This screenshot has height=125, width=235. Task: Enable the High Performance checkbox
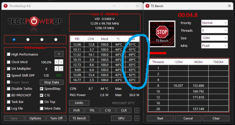[9, 54]
